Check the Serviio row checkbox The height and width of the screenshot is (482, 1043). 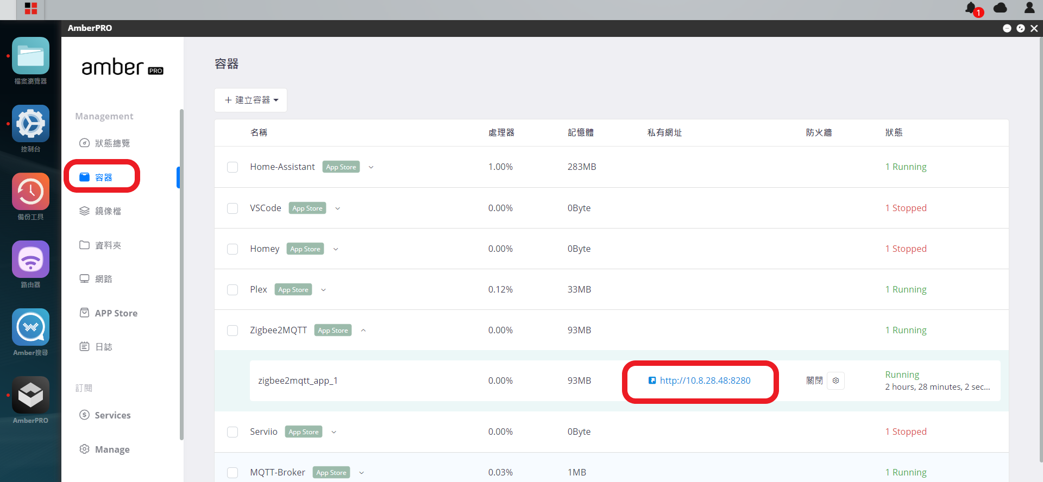[233, 432]
